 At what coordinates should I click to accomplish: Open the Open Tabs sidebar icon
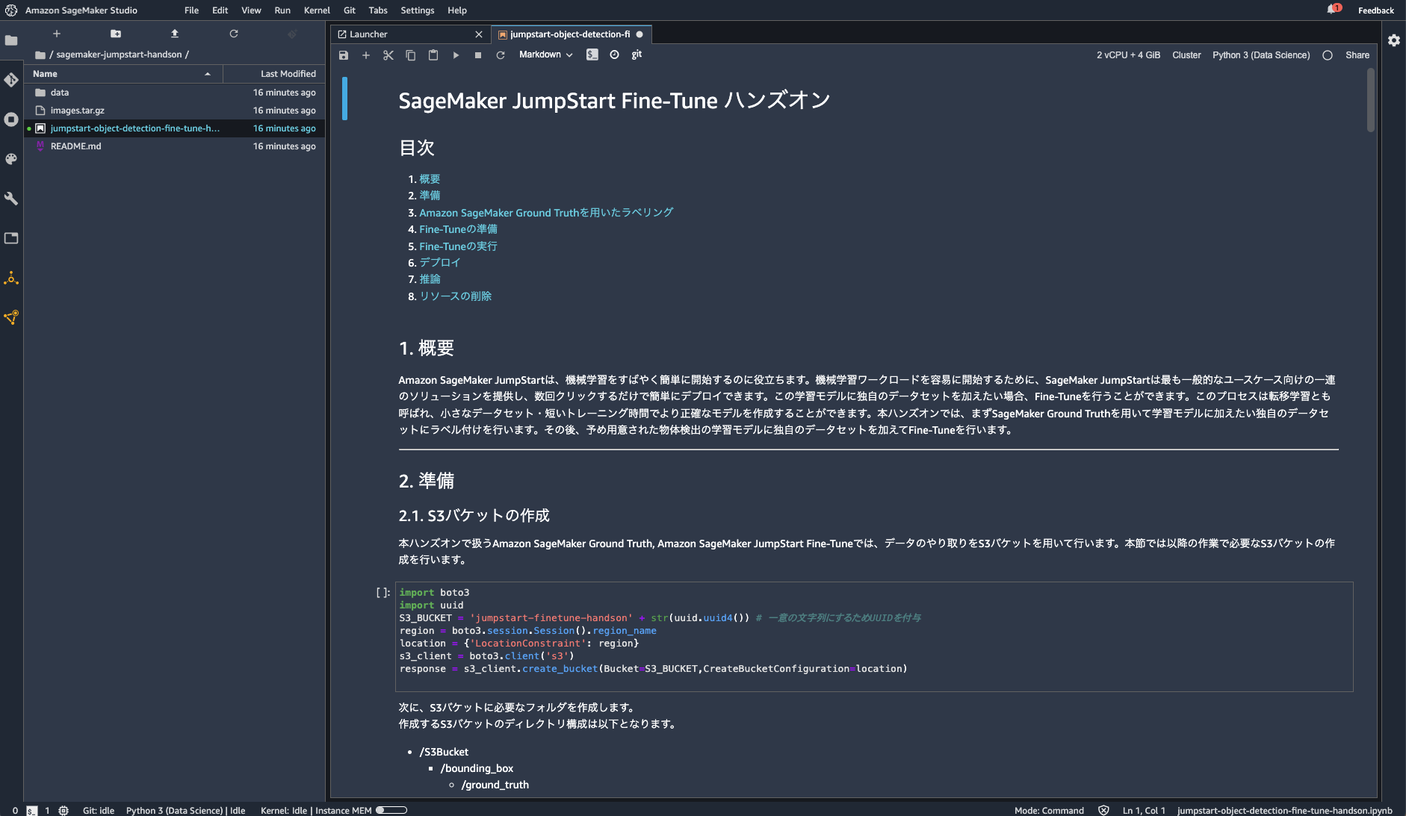click(x=11, y=238)
